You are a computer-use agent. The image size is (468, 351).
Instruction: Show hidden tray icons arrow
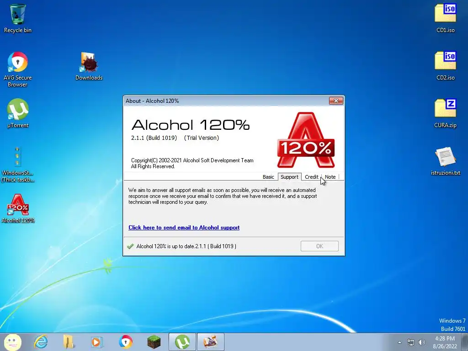coord(399,342)
